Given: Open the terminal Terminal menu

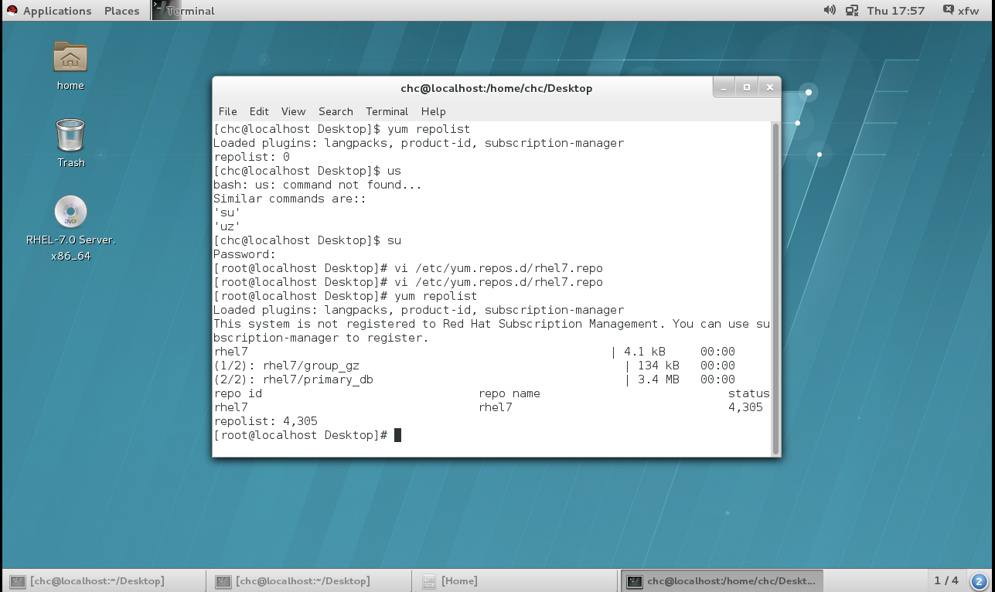Looking at the screenshot, I should pyautogui.click(x=387, y=111).
